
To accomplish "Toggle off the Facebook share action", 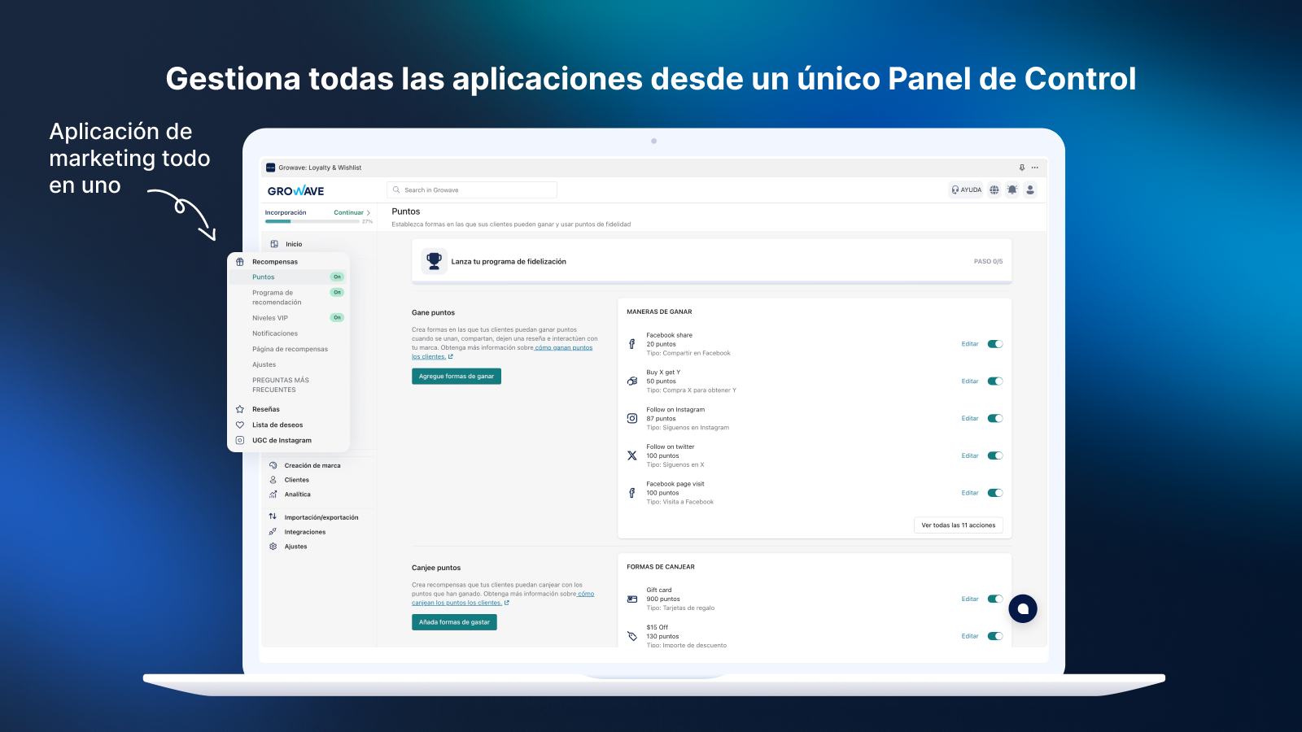I will coord(995,344).
